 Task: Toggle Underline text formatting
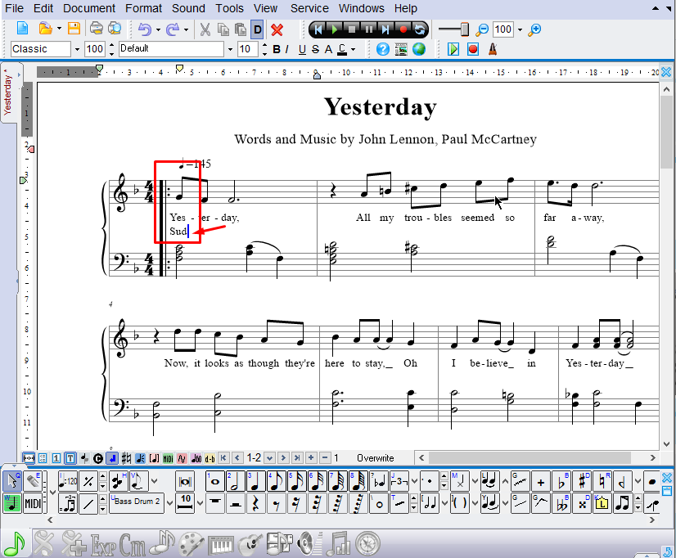pos(302,50)
